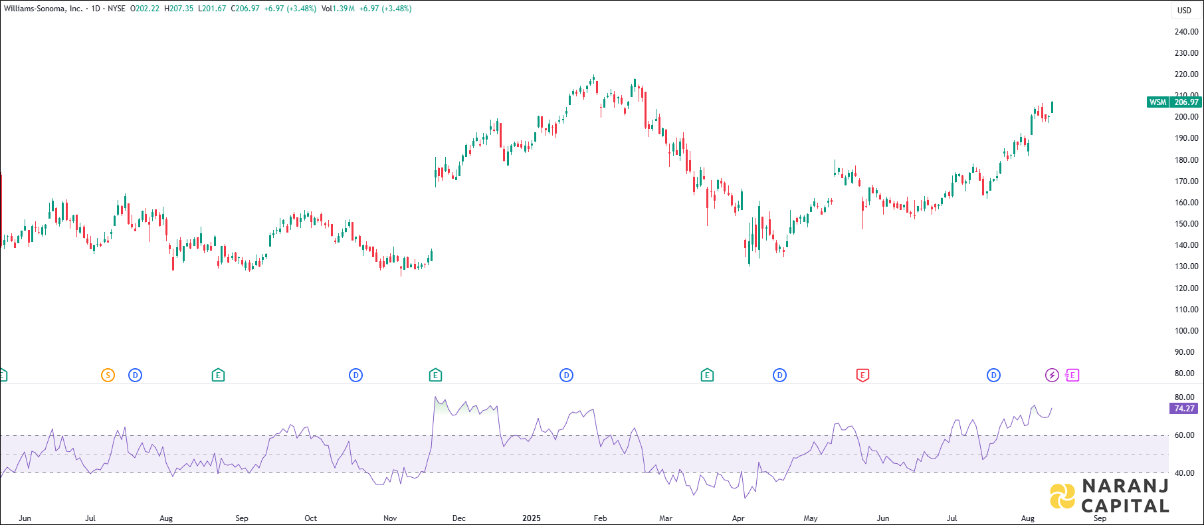Click the May label on time axis
The image size is (1204, 525).
[x=811, y=518]
